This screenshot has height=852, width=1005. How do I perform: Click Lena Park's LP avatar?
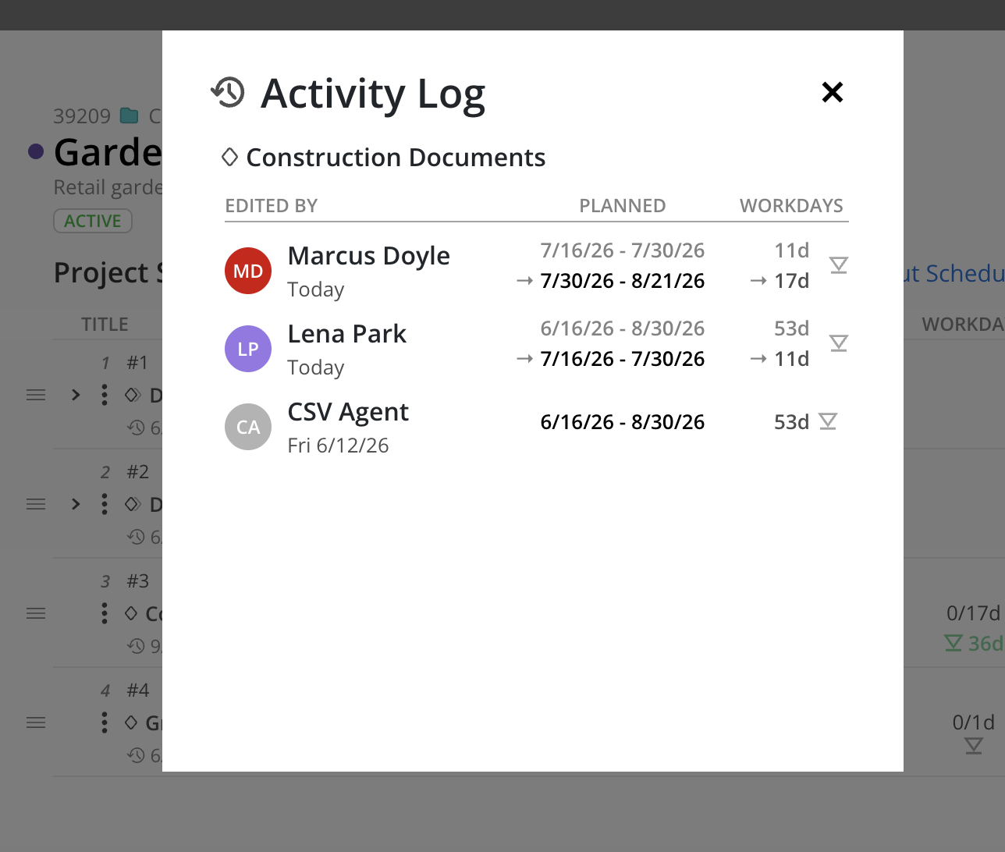click(x=248, y=349)
